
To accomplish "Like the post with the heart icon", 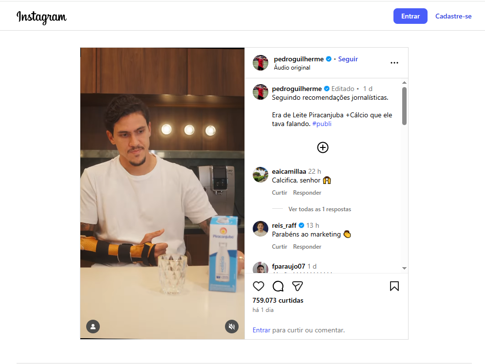I will pos(259,286).
